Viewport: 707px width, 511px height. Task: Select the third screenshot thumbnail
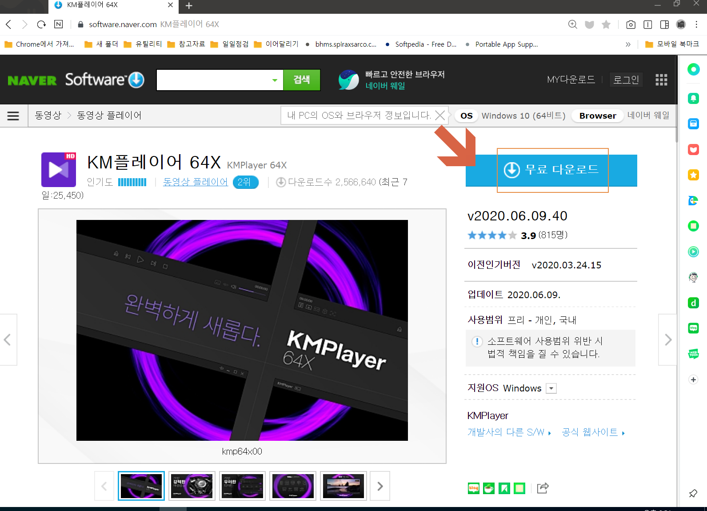tap(243, 486)
